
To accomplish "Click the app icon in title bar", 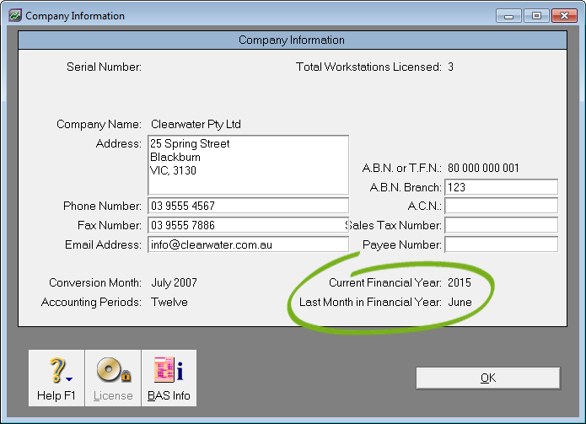I will [x=14, y=15].
